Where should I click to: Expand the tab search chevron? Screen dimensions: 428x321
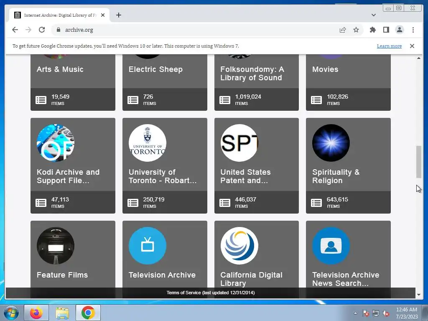point(373,15)
